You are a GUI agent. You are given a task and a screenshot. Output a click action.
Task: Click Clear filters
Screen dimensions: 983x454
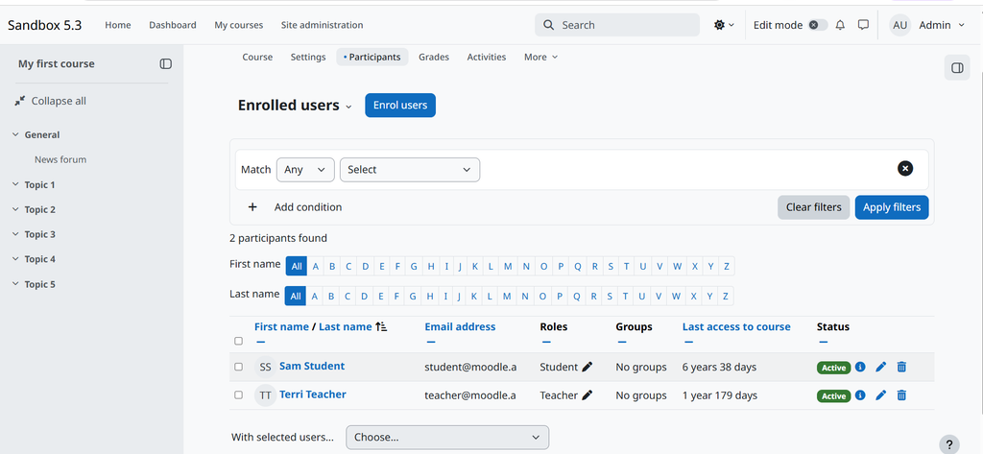point(814,207)
